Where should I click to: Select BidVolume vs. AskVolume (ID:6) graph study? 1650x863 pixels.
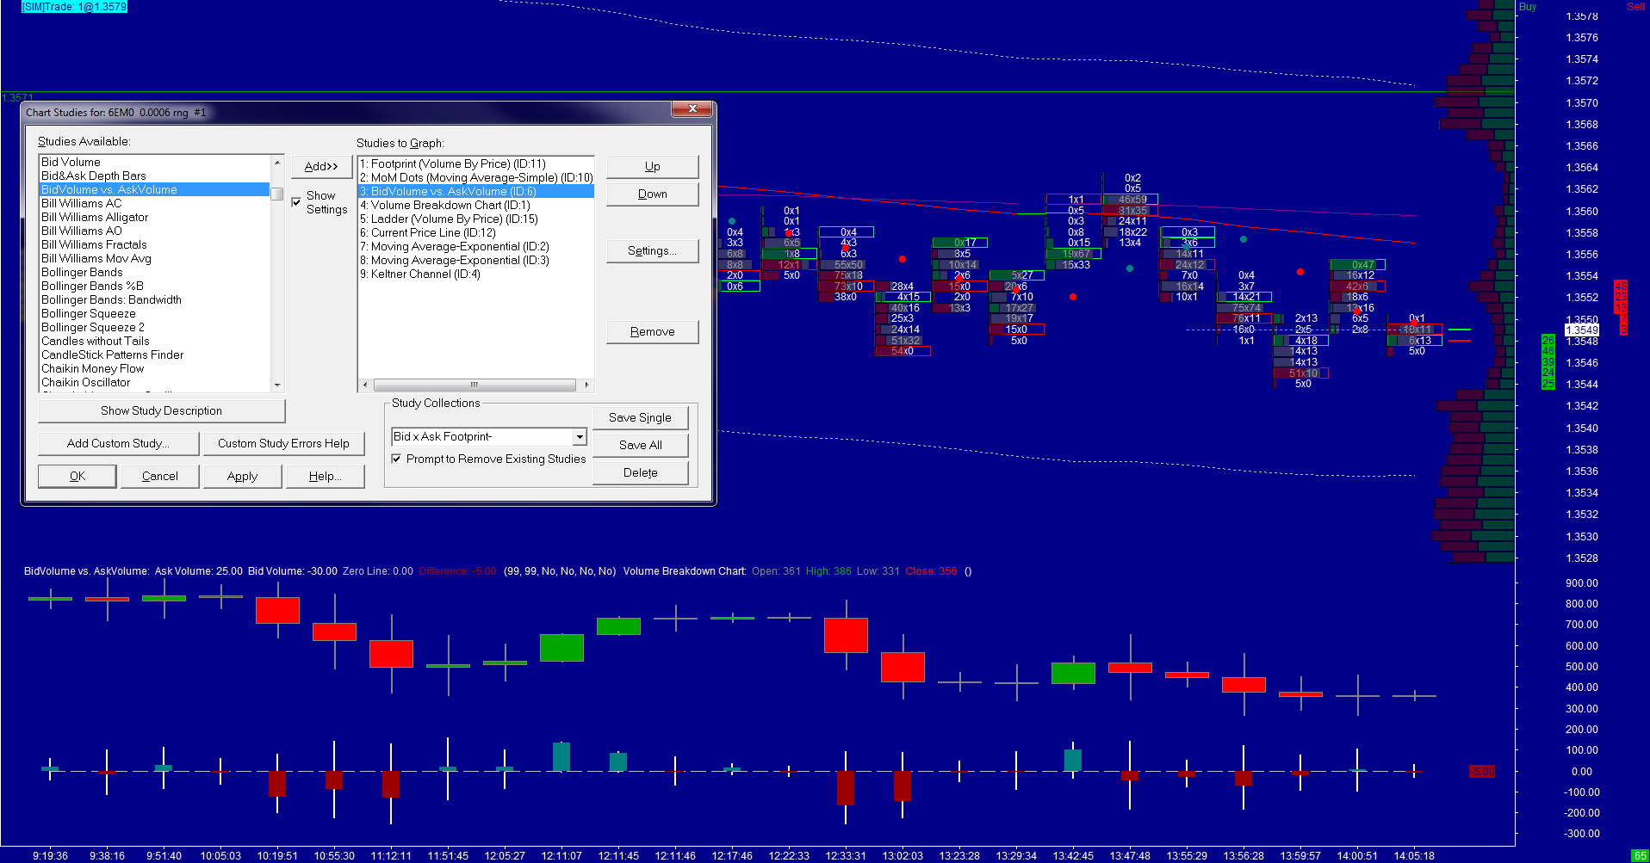point(476,191)
